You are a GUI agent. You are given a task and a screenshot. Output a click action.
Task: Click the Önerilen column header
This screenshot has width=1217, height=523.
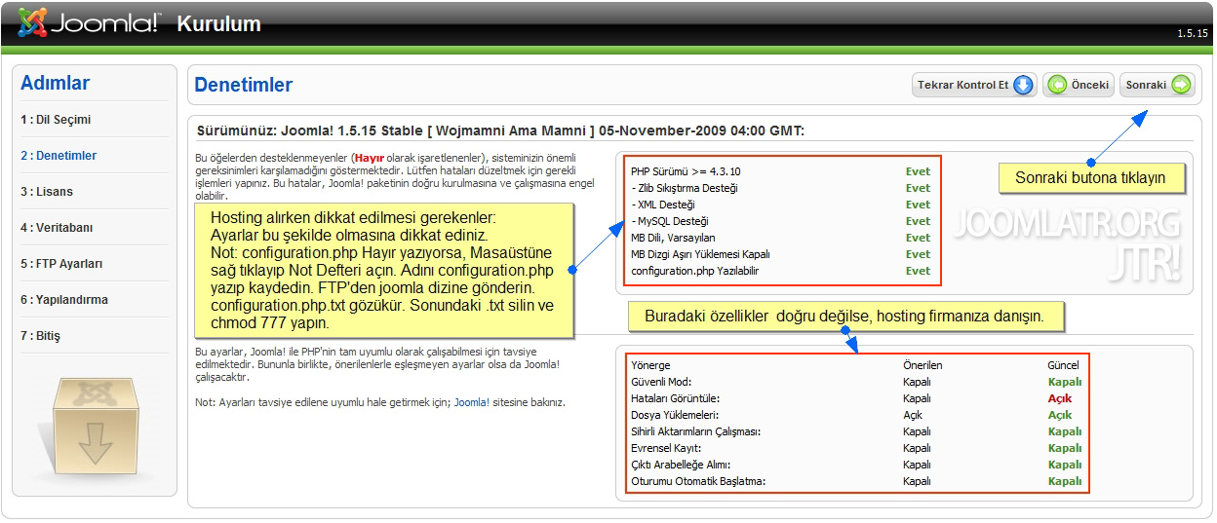923,365
